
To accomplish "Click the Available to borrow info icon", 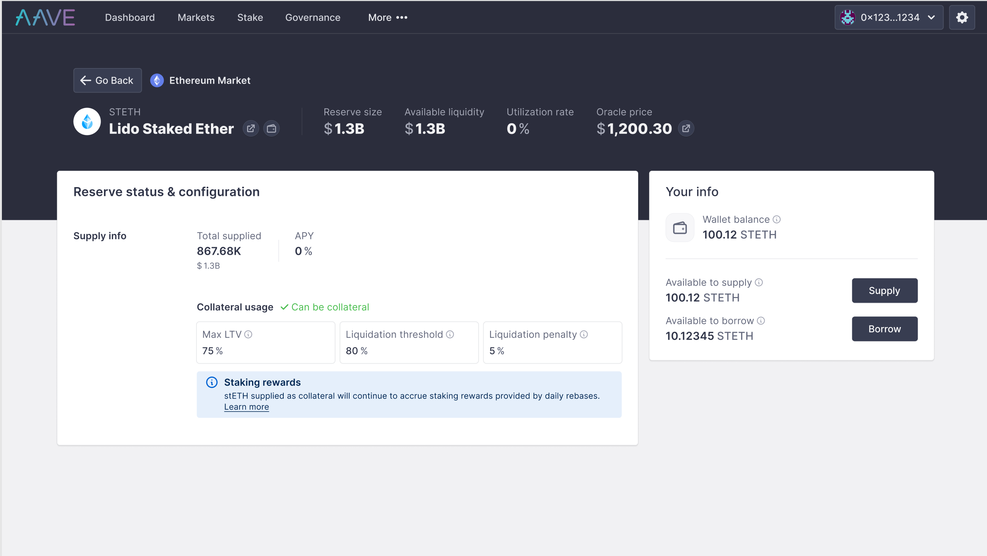I will [x=760, y=321].
